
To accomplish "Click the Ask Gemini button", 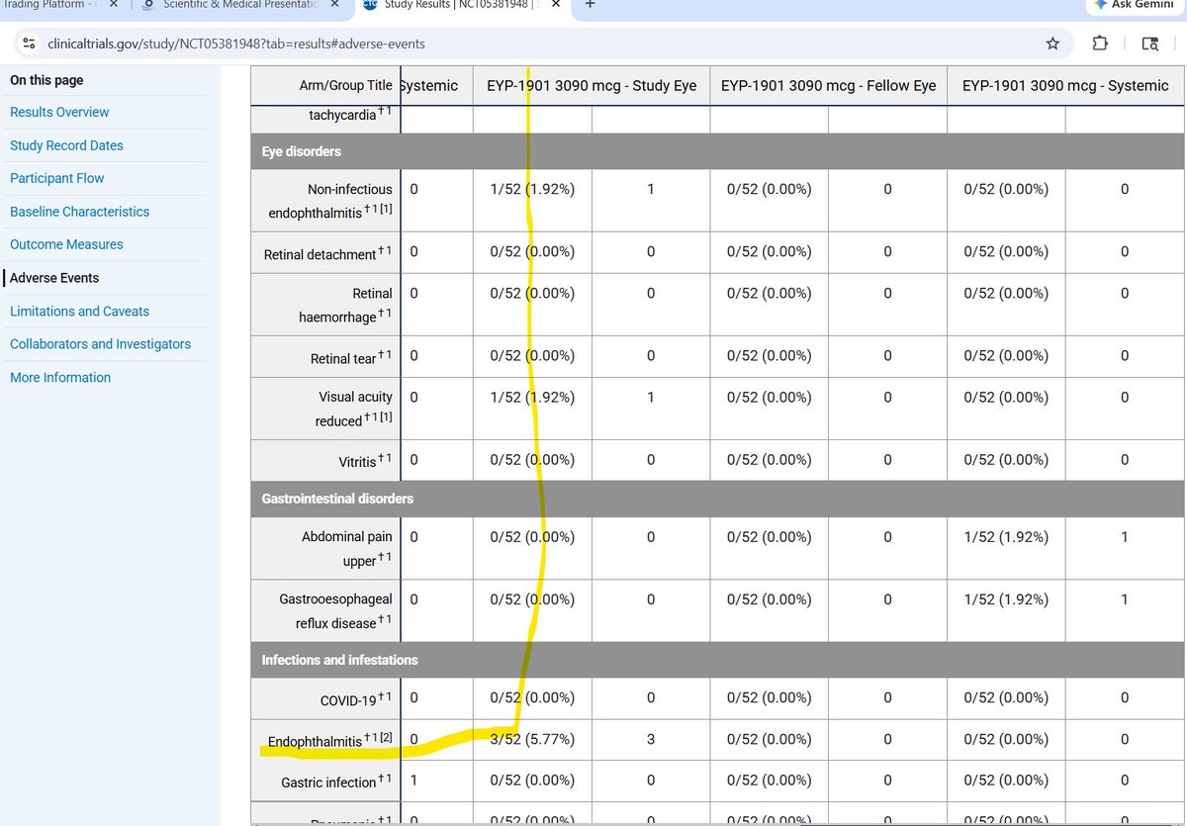I will (x=1133, y=5).
